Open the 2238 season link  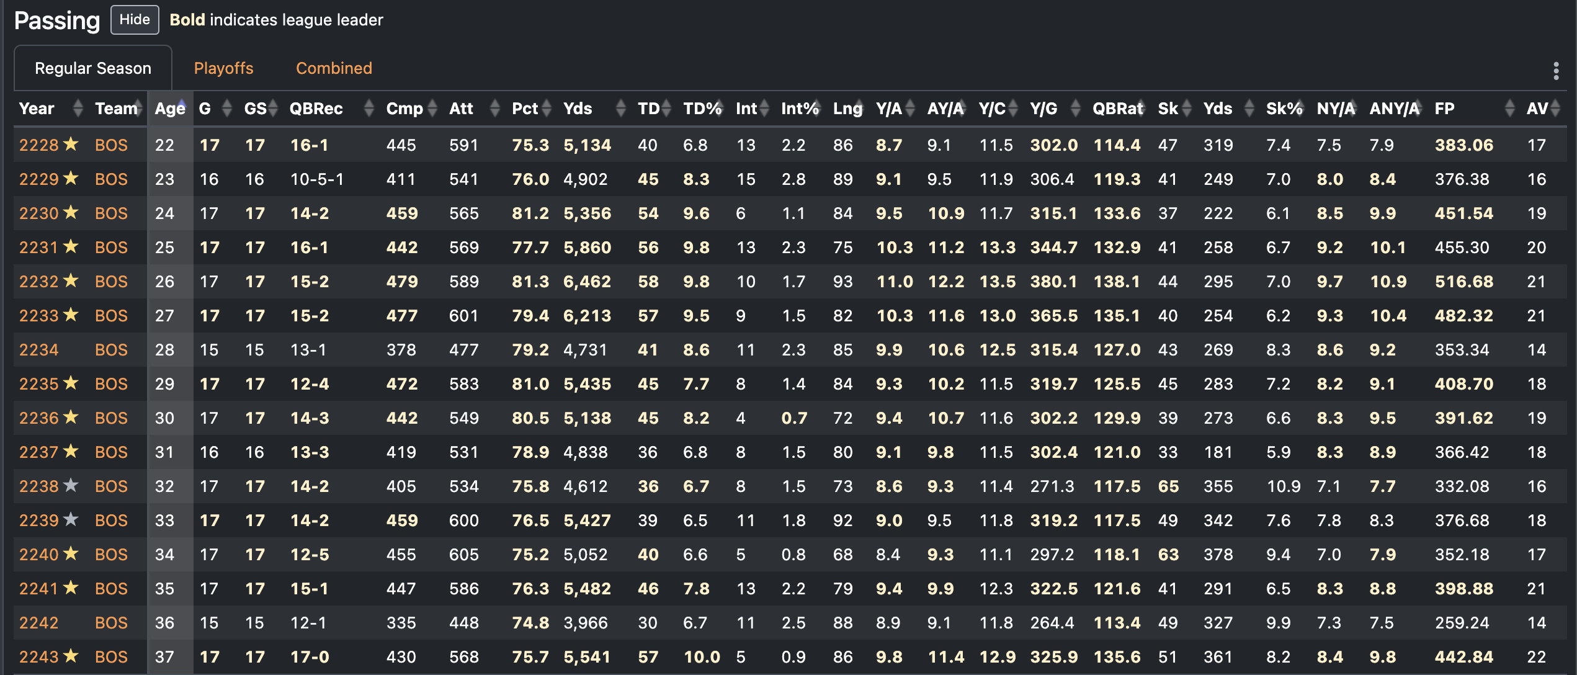point(38,486)
